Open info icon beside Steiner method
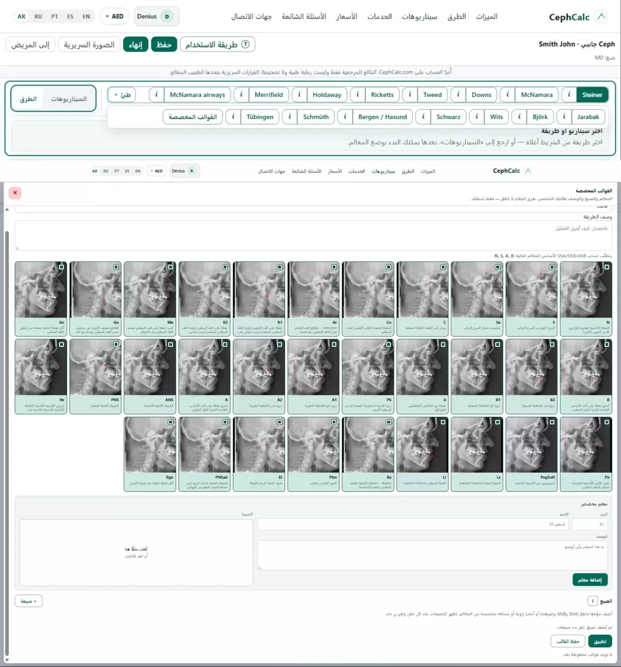This screenshot has width=621, height=667. (569, 95)
